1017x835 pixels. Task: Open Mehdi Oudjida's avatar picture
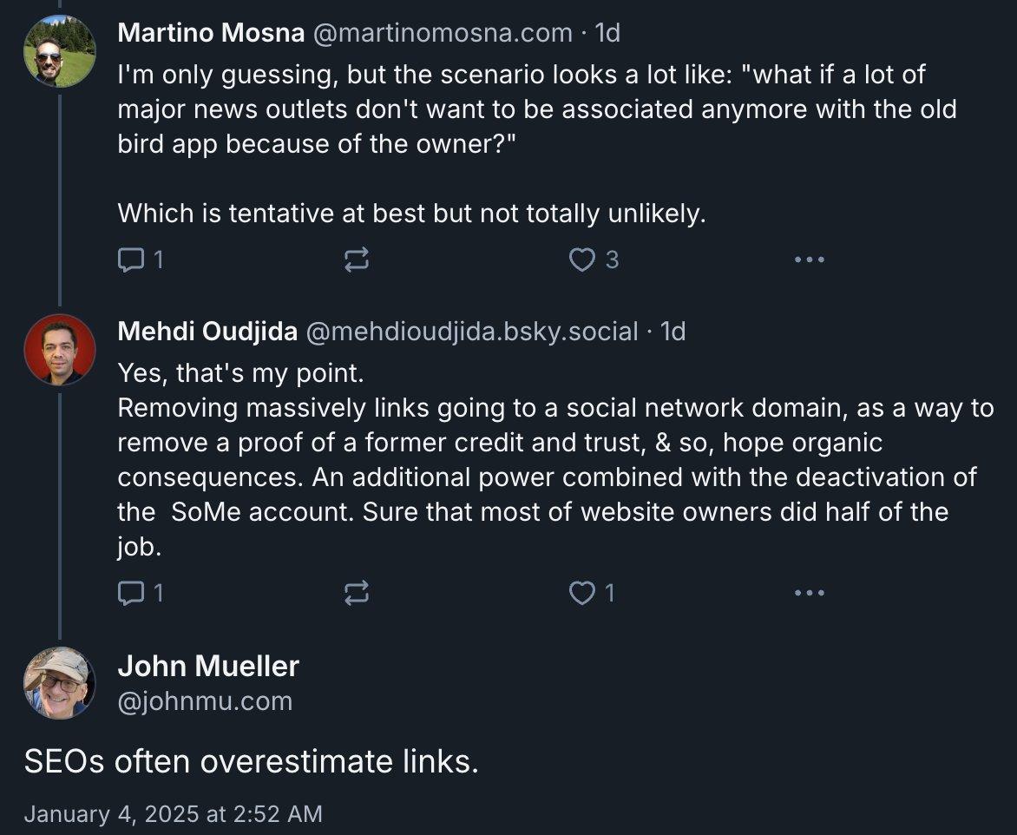[60, 350]
